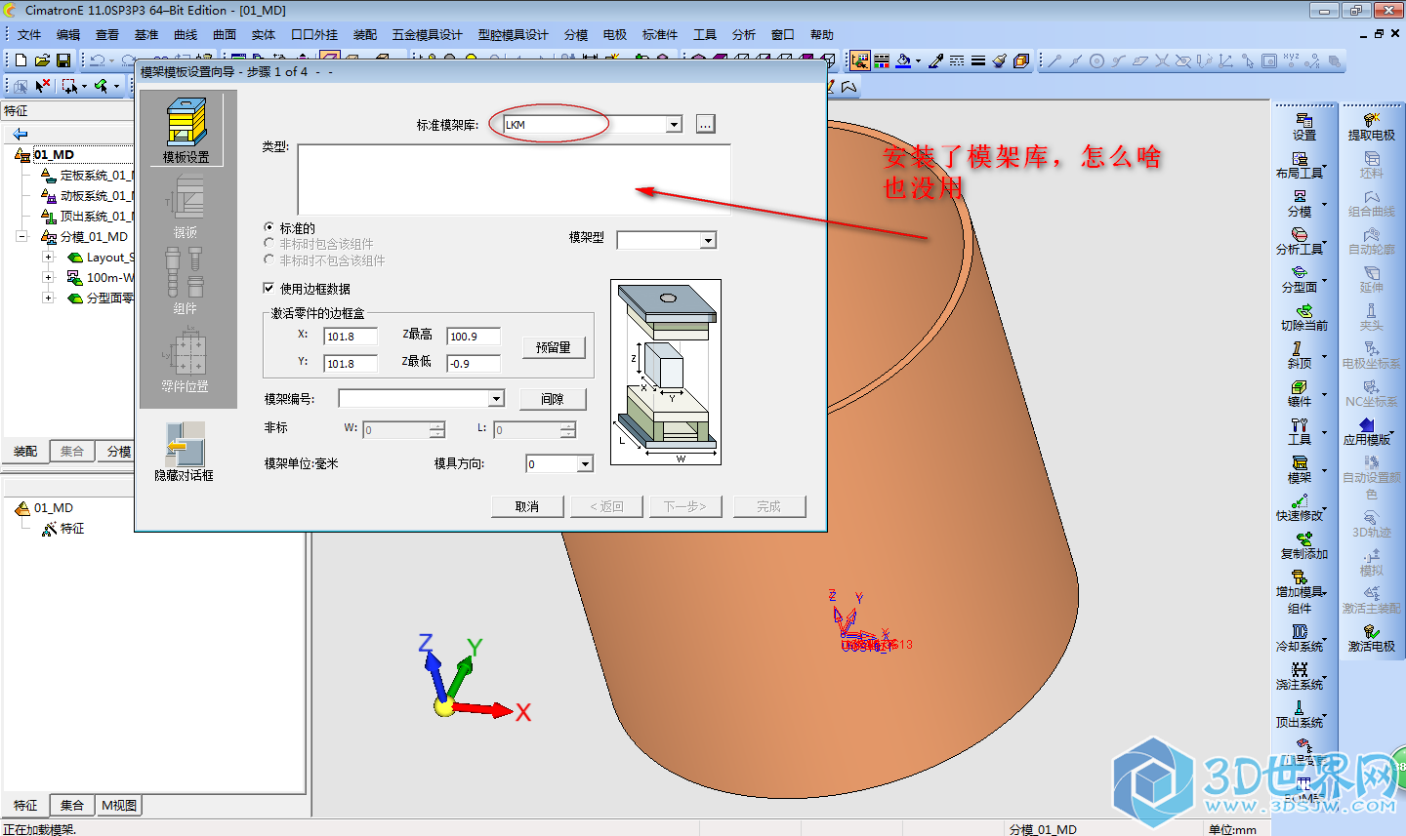Screen dimensions: 1406x836
Task: Click the browse ... button beside library
Action: (706, 125)
